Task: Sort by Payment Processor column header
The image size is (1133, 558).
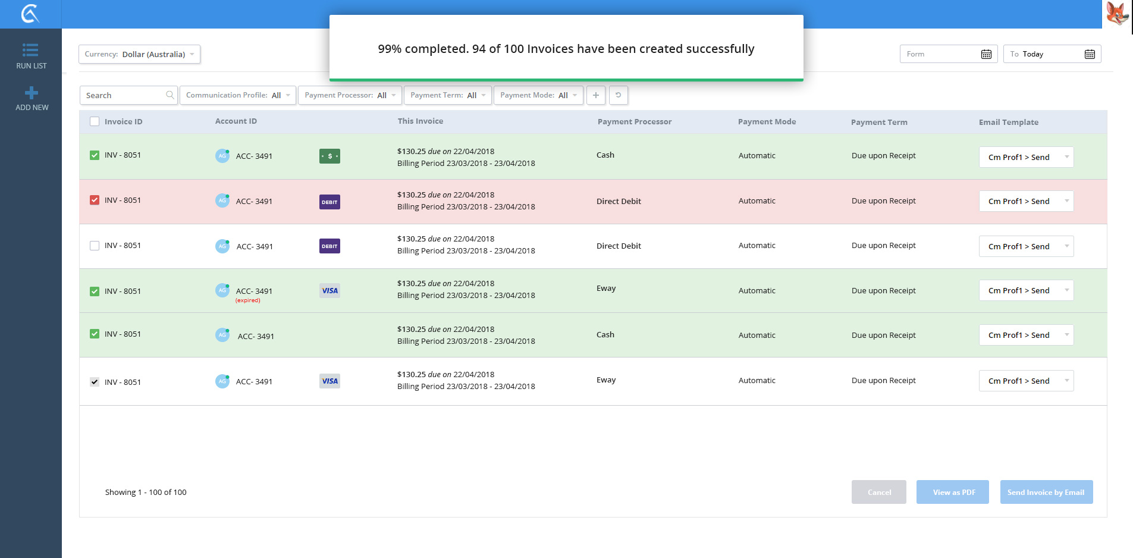Action: [634, 122]
